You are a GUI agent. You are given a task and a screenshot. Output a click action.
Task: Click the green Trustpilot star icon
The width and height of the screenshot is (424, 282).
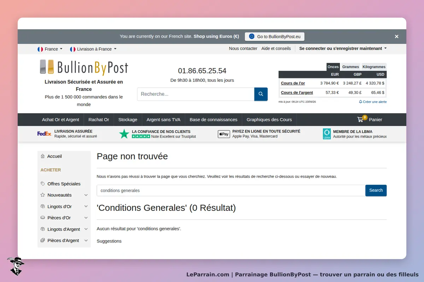pyautogui.click(x=124, y=134)
